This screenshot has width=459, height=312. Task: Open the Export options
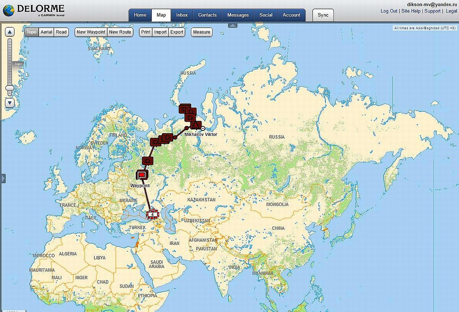177,32
